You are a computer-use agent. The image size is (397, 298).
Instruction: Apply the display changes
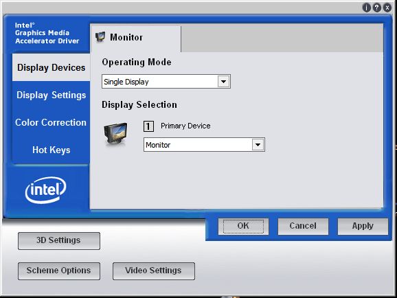pyautogui.click(x=363, y=227)
